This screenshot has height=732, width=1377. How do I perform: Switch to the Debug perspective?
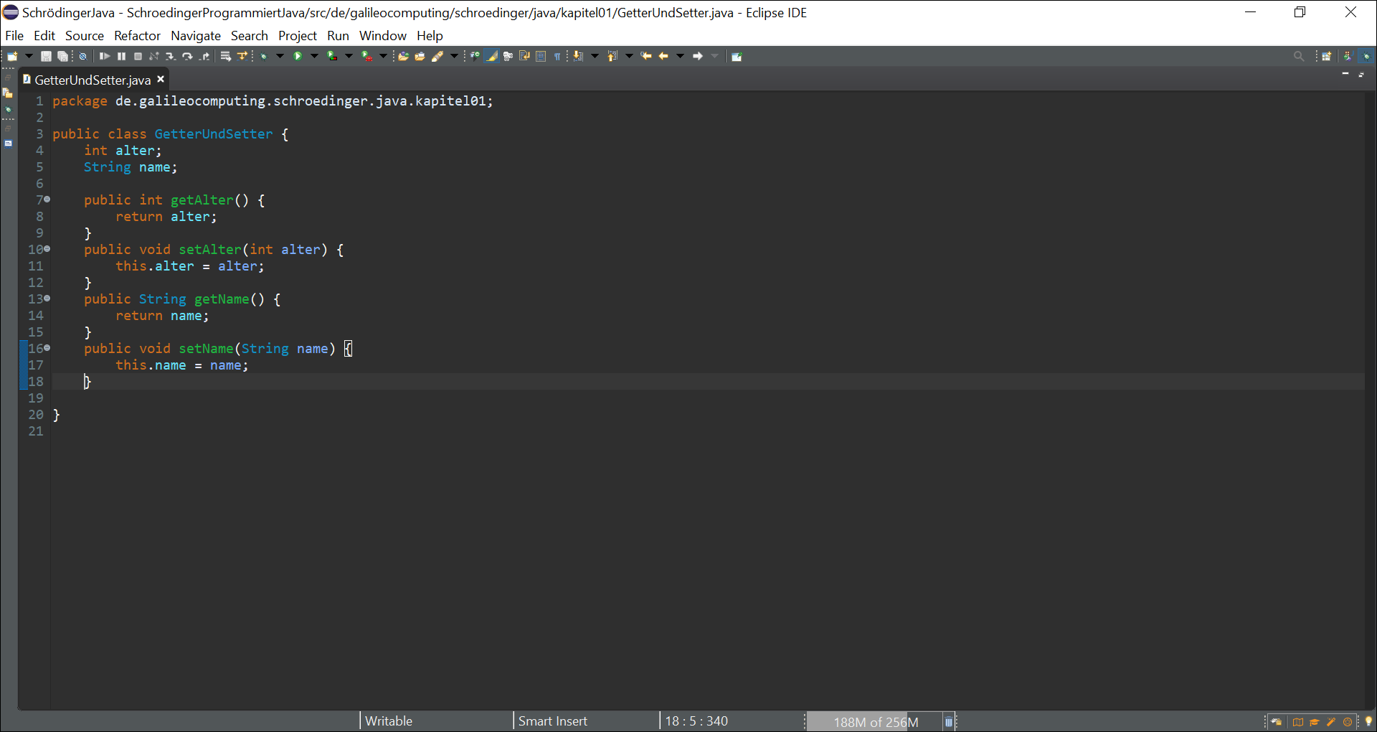[x=1366, y=56]
